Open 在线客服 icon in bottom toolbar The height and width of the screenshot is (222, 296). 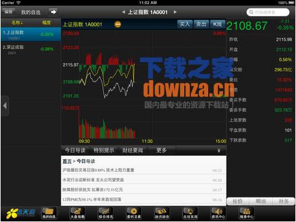190,213
